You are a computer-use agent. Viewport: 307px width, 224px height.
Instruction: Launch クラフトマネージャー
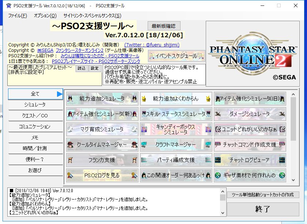tap(176, 144)
